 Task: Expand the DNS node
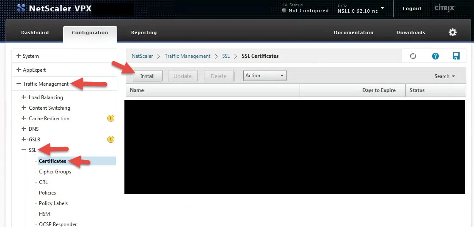(x=24, y=129)
